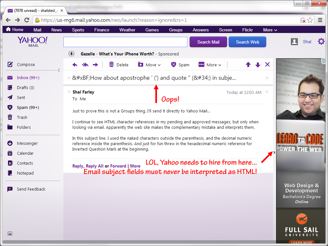Open Groups in the top navigation
Screen dimensions: 328x246
(x=176, y=30)
